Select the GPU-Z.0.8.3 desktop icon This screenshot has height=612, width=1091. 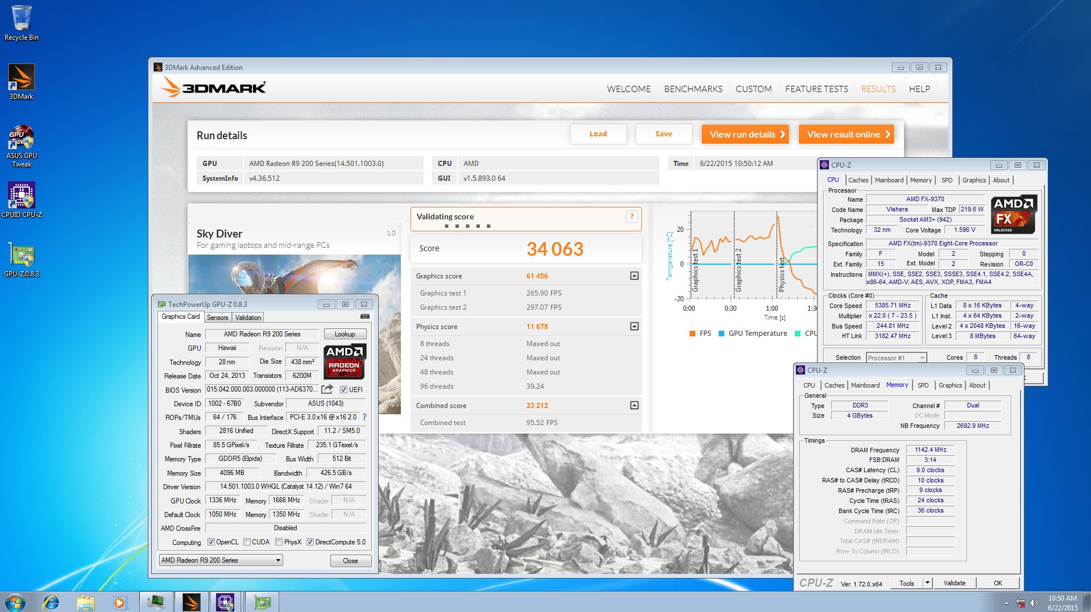pos(22,259)
